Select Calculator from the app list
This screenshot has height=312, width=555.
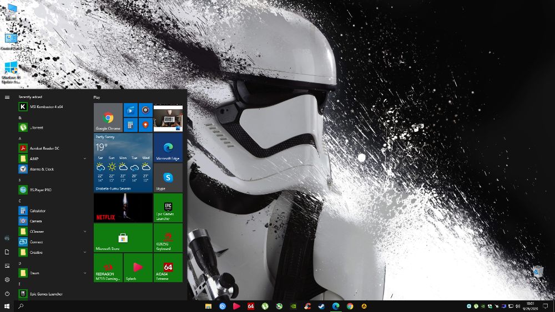[x=38, y=211]
